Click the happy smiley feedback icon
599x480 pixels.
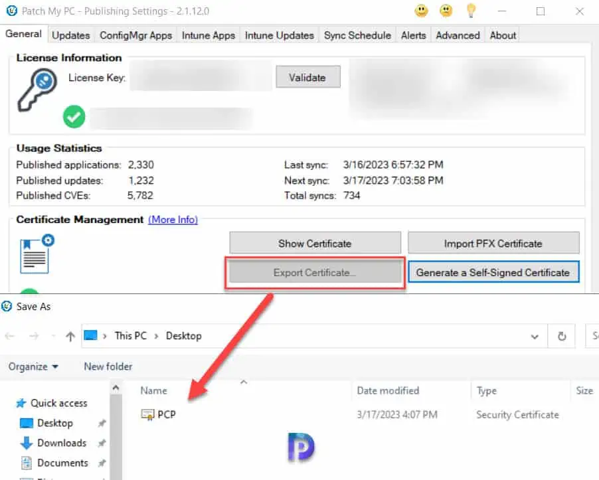422,11
